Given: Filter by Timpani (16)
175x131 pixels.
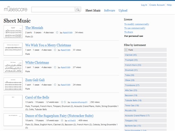Looking at the screenshot, I should pos(145,121).
